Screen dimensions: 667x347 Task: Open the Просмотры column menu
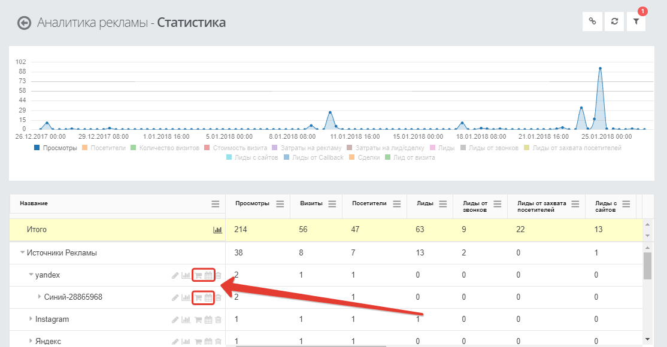pos(280,204)
